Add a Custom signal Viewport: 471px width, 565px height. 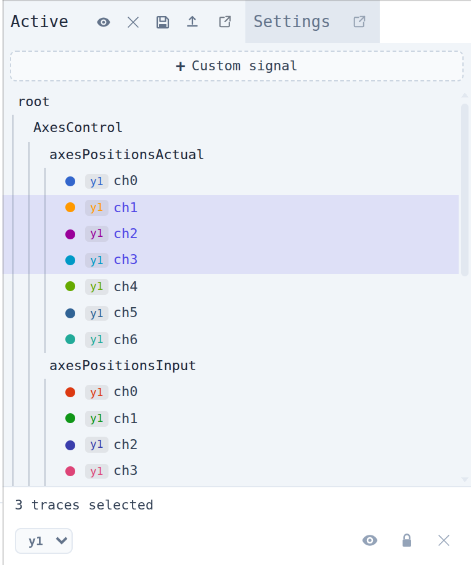tap(237, 66)
